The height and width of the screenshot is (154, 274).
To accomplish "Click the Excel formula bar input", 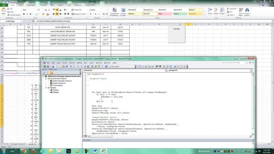I will [153, 21].
